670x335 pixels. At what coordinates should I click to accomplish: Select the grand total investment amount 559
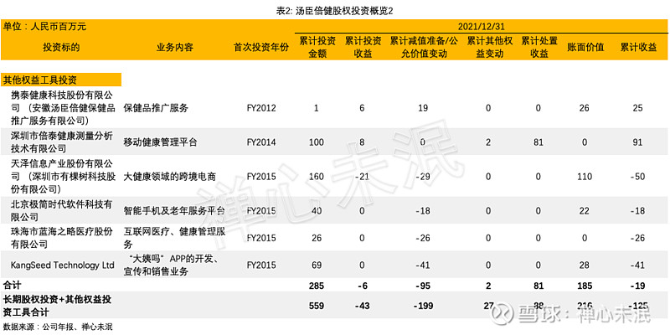pyautogui.click(x=317, y=306)
